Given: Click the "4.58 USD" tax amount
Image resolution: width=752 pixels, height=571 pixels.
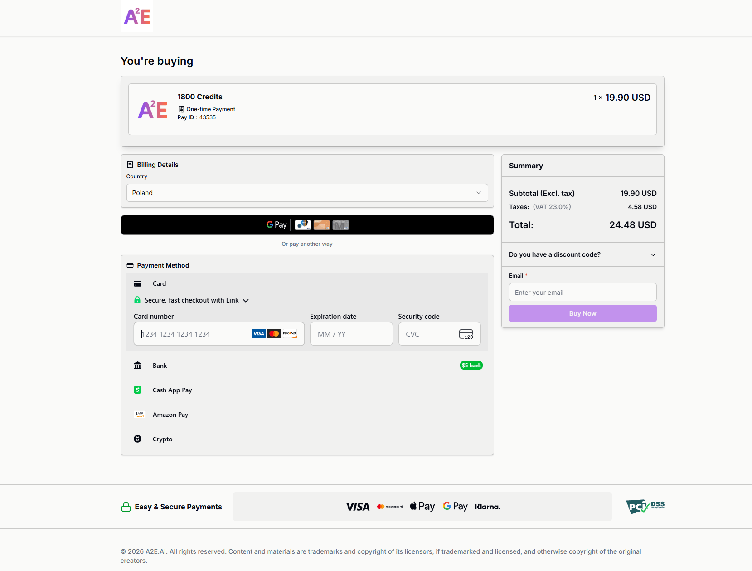Looking at the screenshot, I should click(x=642, y=207).
